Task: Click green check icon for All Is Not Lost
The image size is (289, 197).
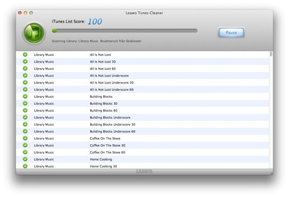Action: [25, 55]
